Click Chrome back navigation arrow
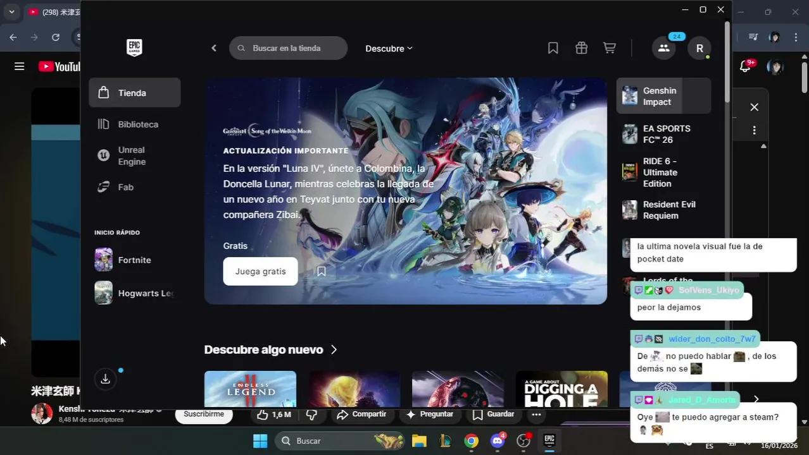Image resolution: width=809 pixels, height=455 pixels. (13, 37)
